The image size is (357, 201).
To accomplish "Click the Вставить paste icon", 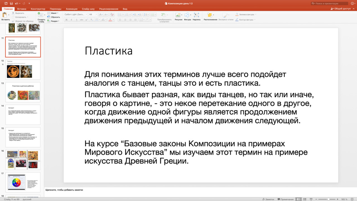I will point(5,15).
